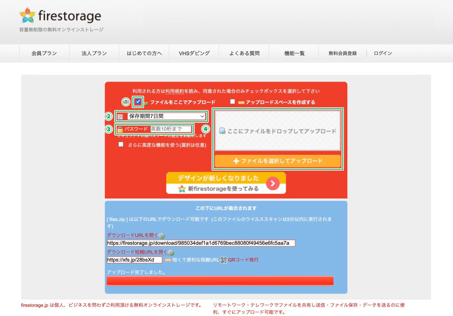Click gear icon next to ダウンロード短縮URLを開く
Screen dimensions: 453x316
pos(171,252)
